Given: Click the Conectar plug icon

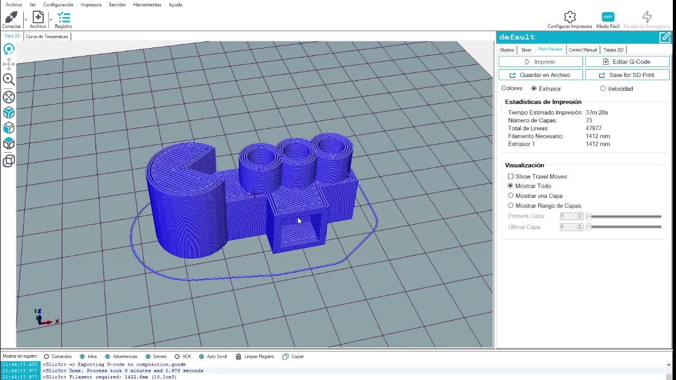Looking at the screenshot, I should tap(11, 17).
